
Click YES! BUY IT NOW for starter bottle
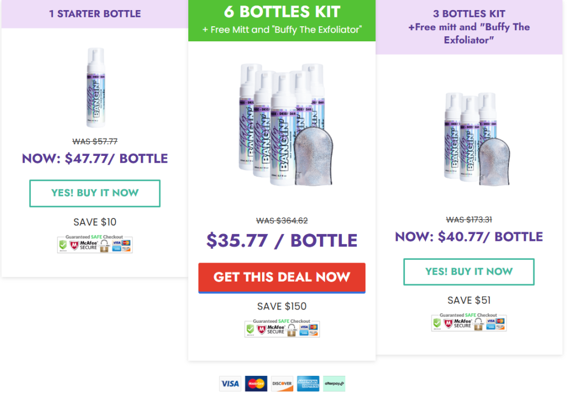[x=95, y=193]
